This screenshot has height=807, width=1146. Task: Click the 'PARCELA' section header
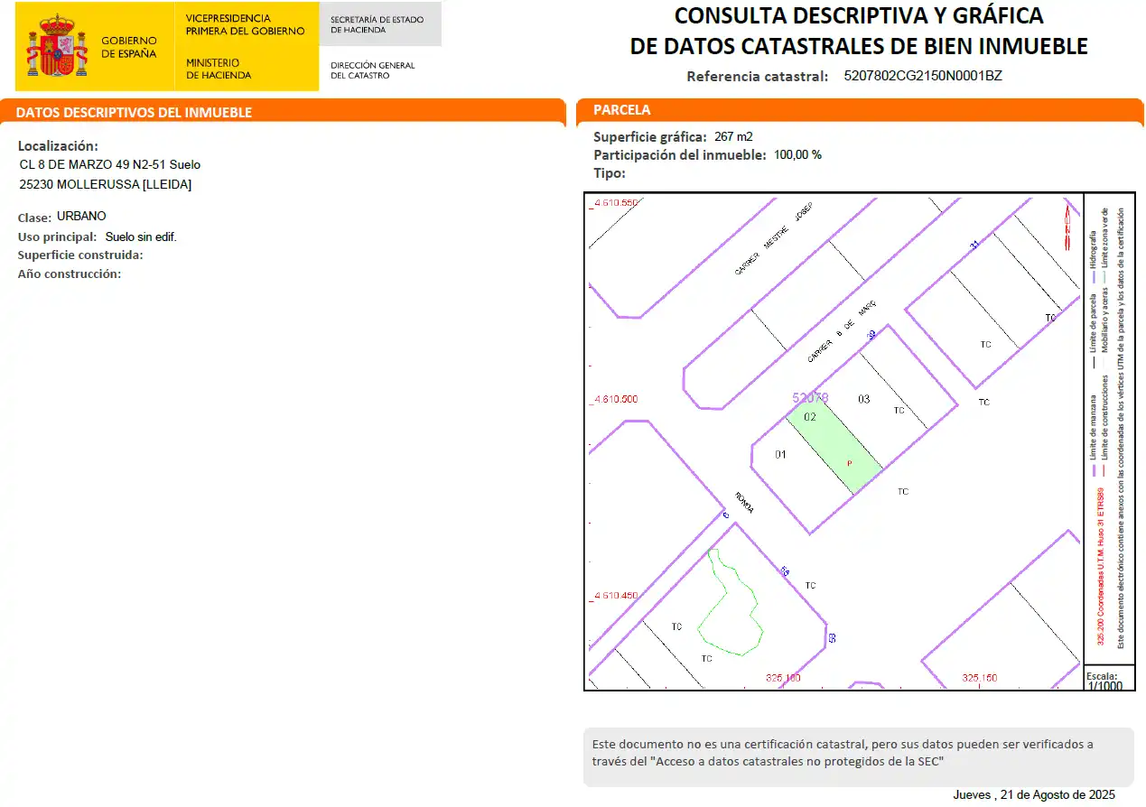[x=621, y=110]
